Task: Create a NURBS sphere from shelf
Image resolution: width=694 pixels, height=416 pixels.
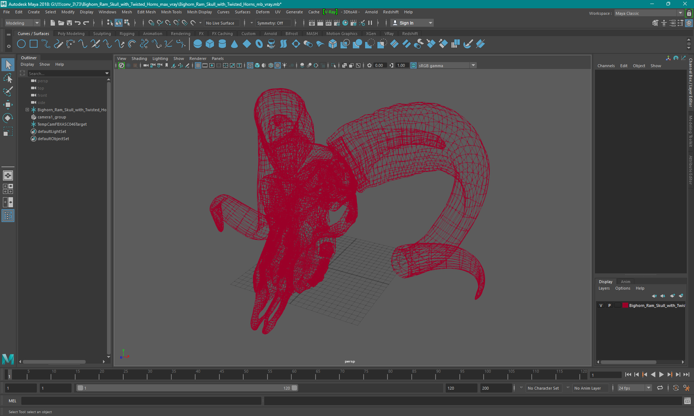Action: tap(198, 44)
